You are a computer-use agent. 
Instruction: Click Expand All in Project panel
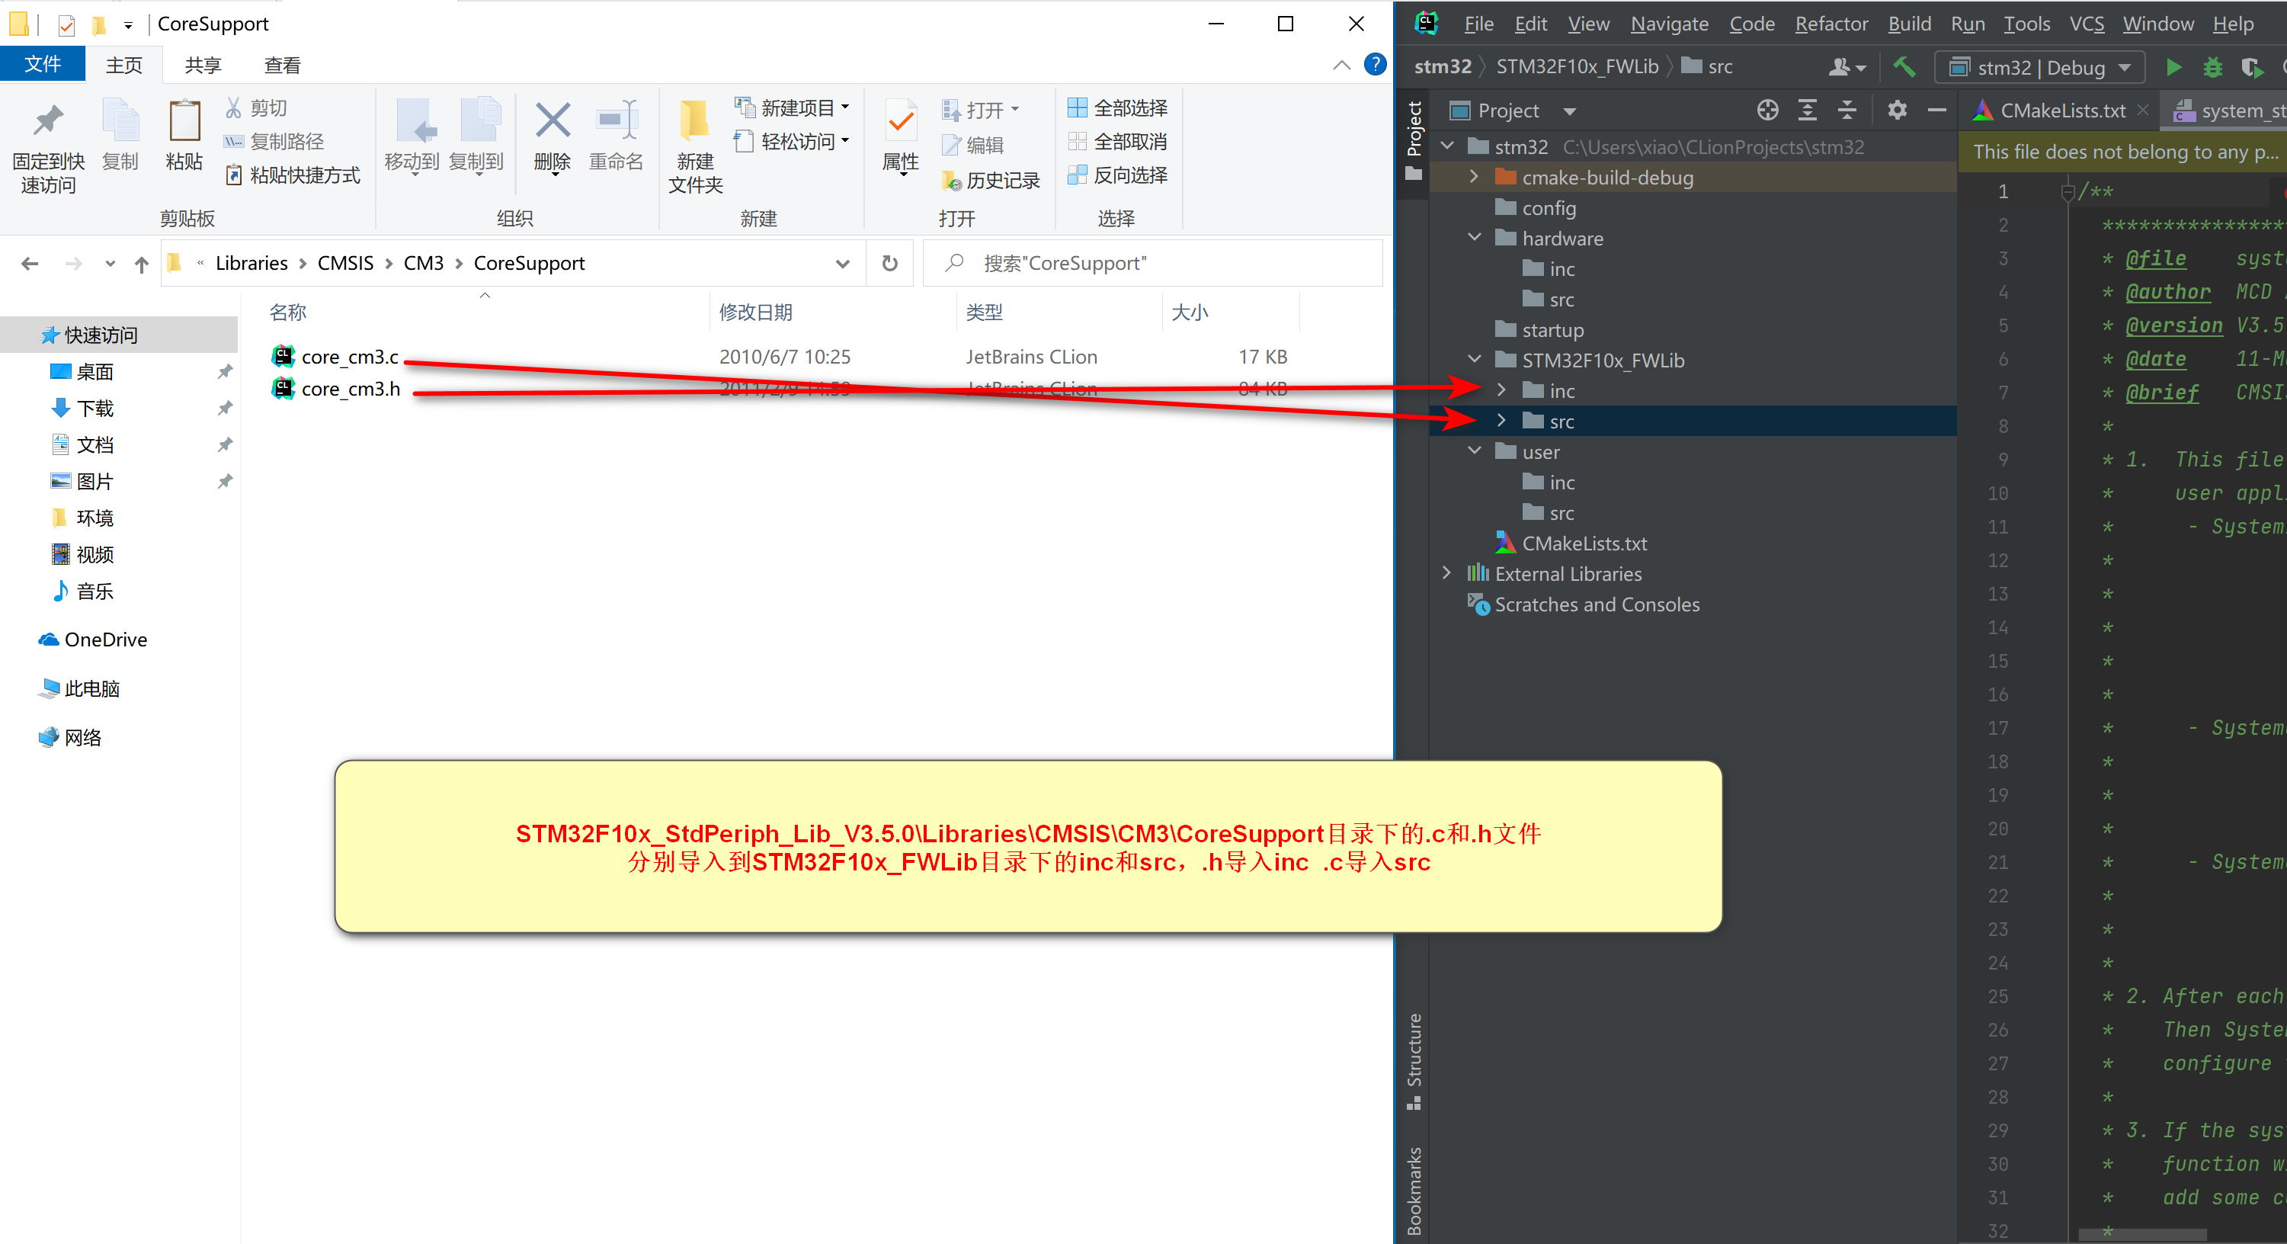pos(1807,110)
